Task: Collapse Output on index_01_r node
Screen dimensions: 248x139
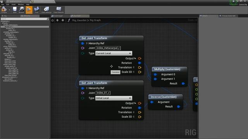Action: [135, 103]
